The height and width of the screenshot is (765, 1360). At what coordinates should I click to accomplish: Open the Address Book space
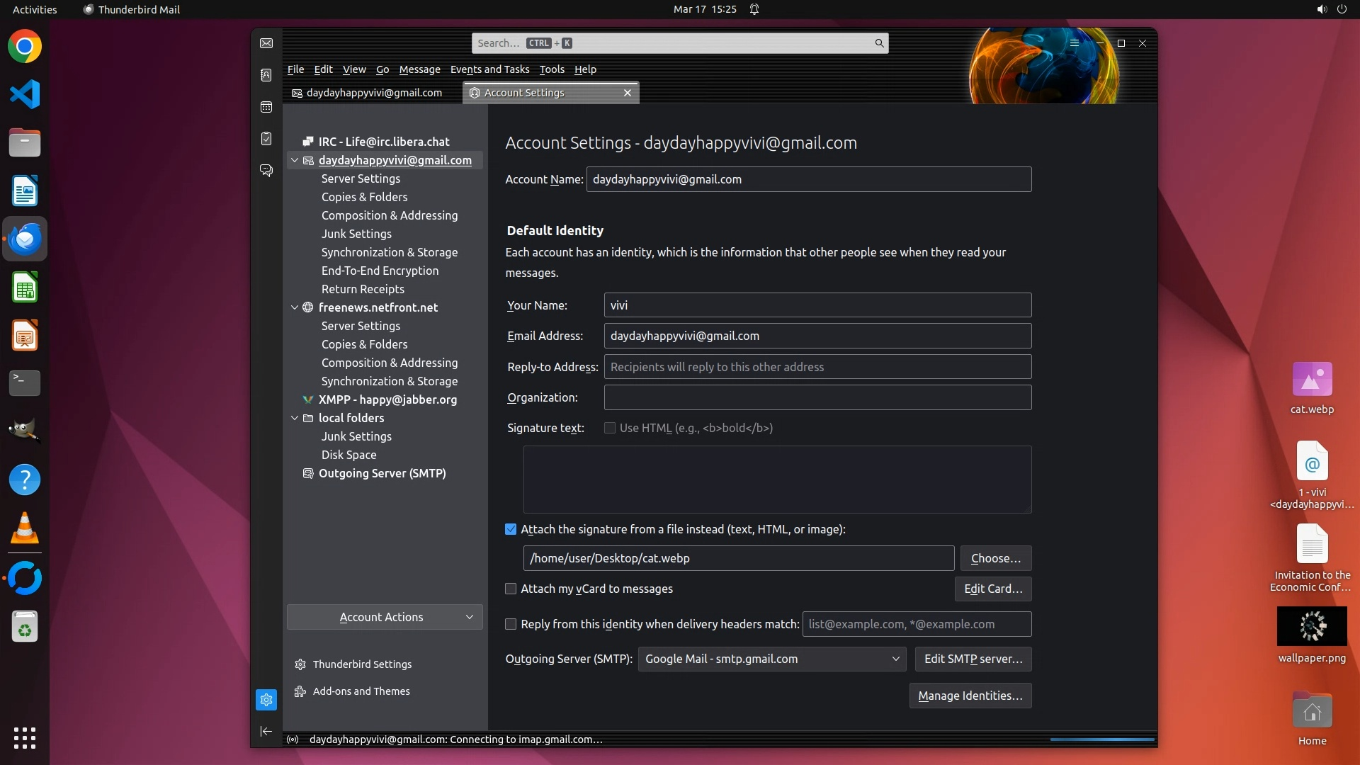[x=266, y=75]
